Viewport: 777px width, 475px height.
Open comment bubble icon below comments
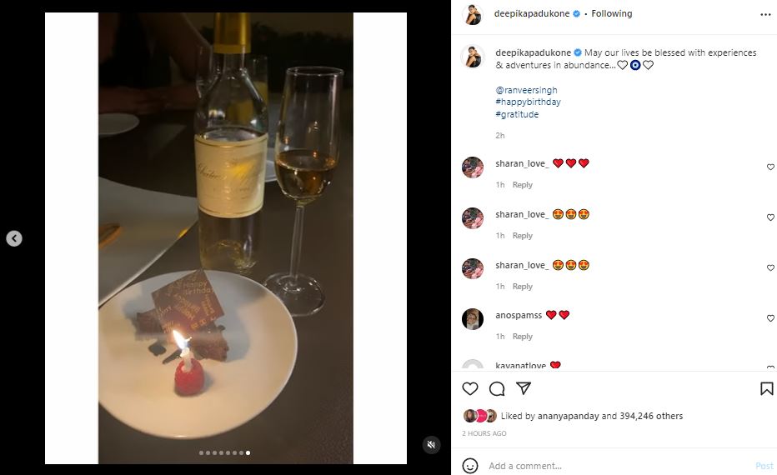point(497,388)
